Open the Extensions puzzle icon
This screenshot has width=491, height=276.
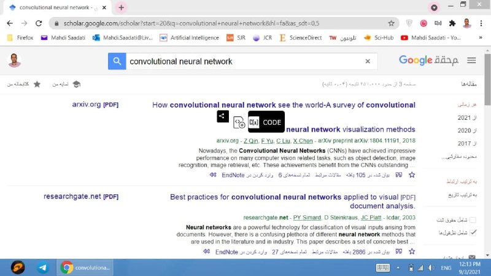tap(452, 23)
